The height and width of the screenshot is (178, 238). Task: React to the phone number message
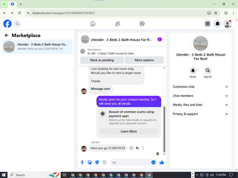coord(131,148)
